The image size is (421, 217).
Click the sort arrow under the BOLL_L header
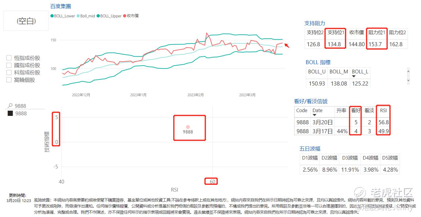pos(354,76)
